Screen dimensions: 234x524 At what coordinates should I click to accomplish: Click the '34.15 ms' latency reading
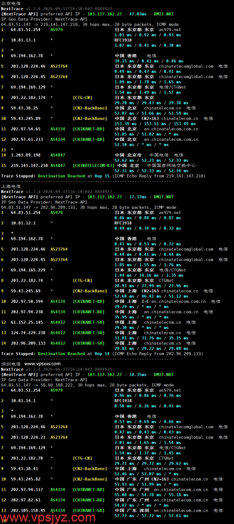coord(125,61)
